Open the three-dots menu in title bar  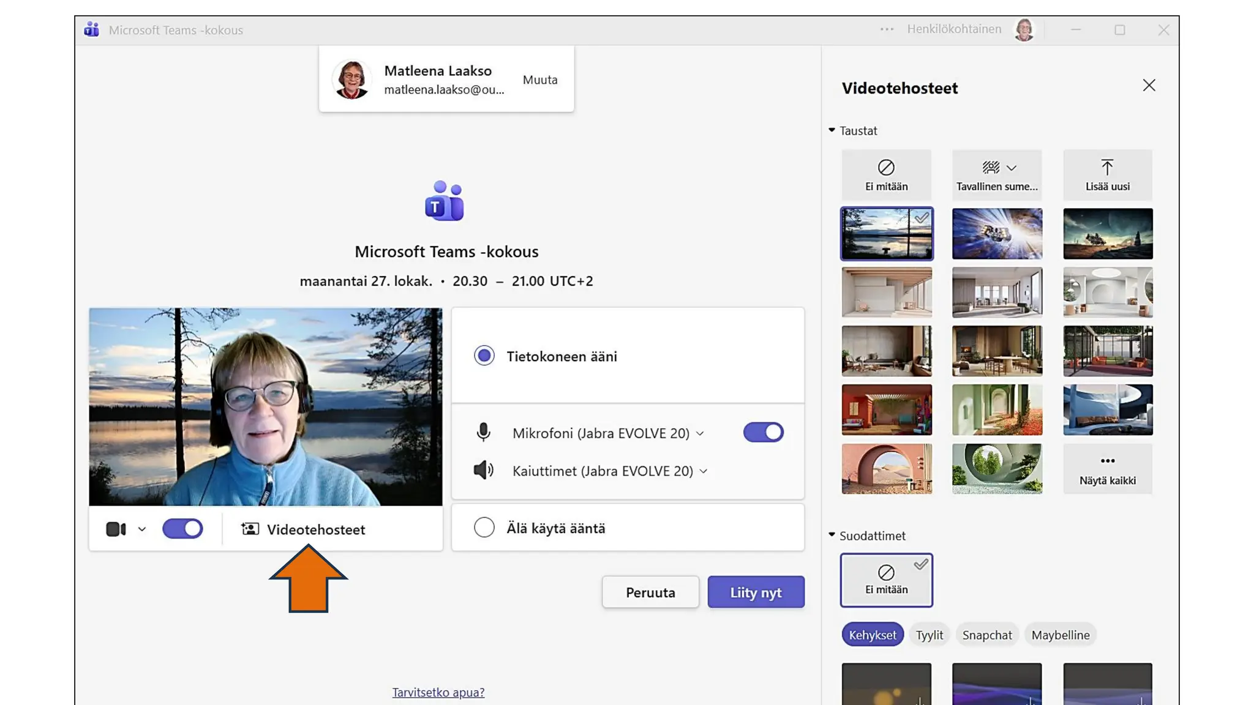point(887,29)
